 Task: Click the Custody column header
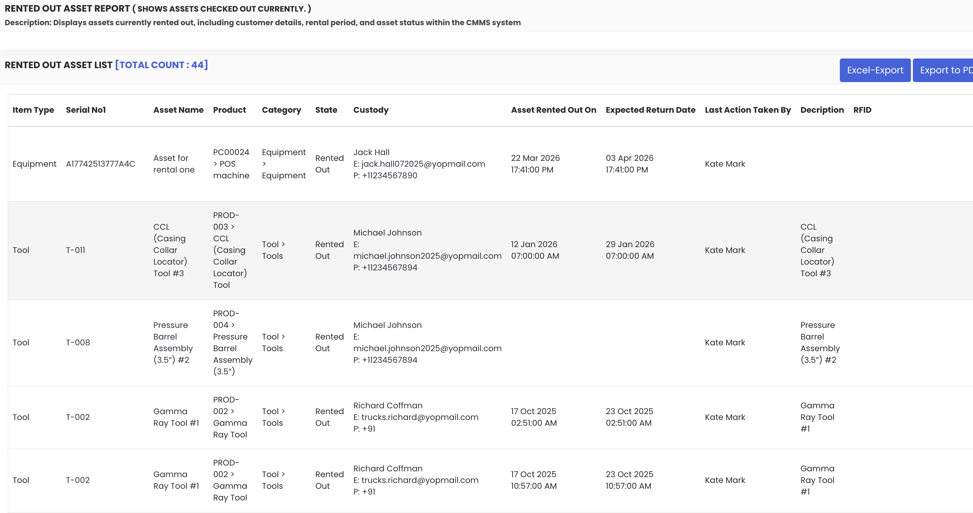coord(370,110)
